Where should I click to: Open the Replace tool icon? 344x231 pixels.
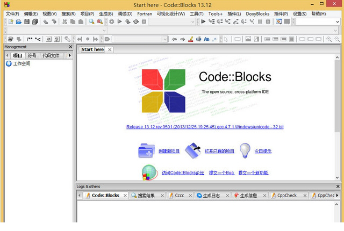click(100, 21)
